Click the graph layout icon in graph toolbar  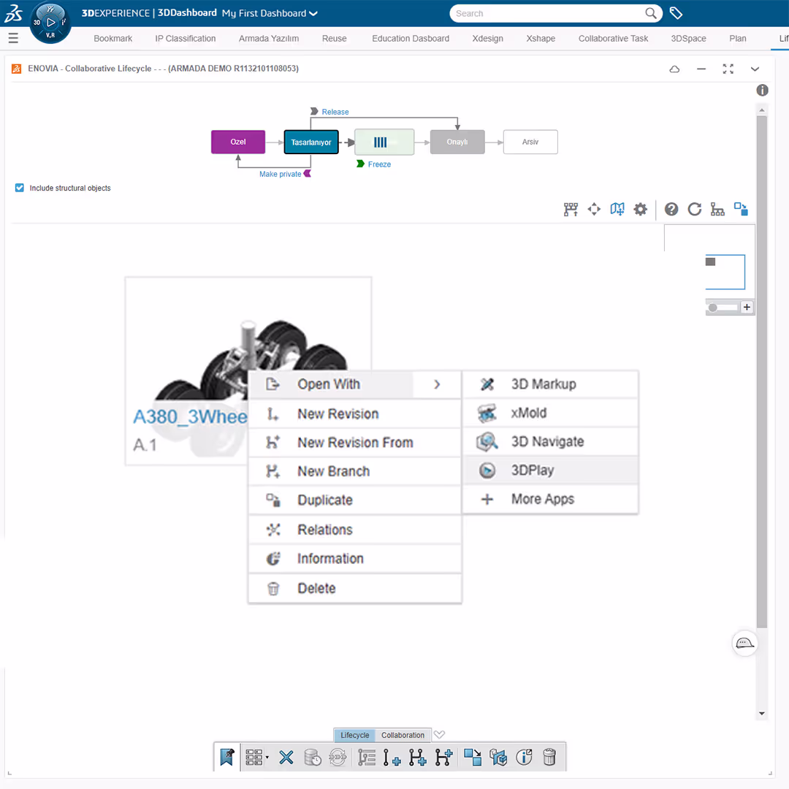[571, 209]
